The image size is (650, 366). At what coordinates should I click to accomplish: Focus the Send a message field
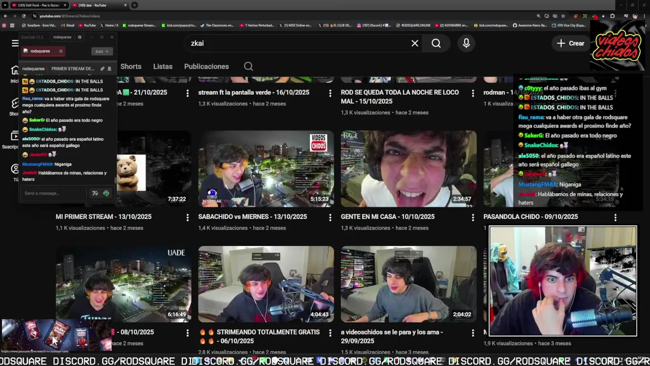(x=54, y=193)
